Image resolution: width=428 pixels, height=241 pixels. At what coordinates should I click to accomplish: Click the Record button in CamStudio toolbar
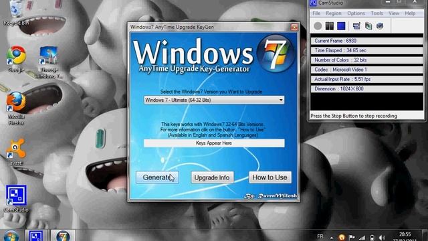pyautogui.click(x=318, y=26)
